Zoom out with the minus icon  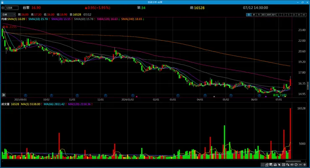pos(300,165)
